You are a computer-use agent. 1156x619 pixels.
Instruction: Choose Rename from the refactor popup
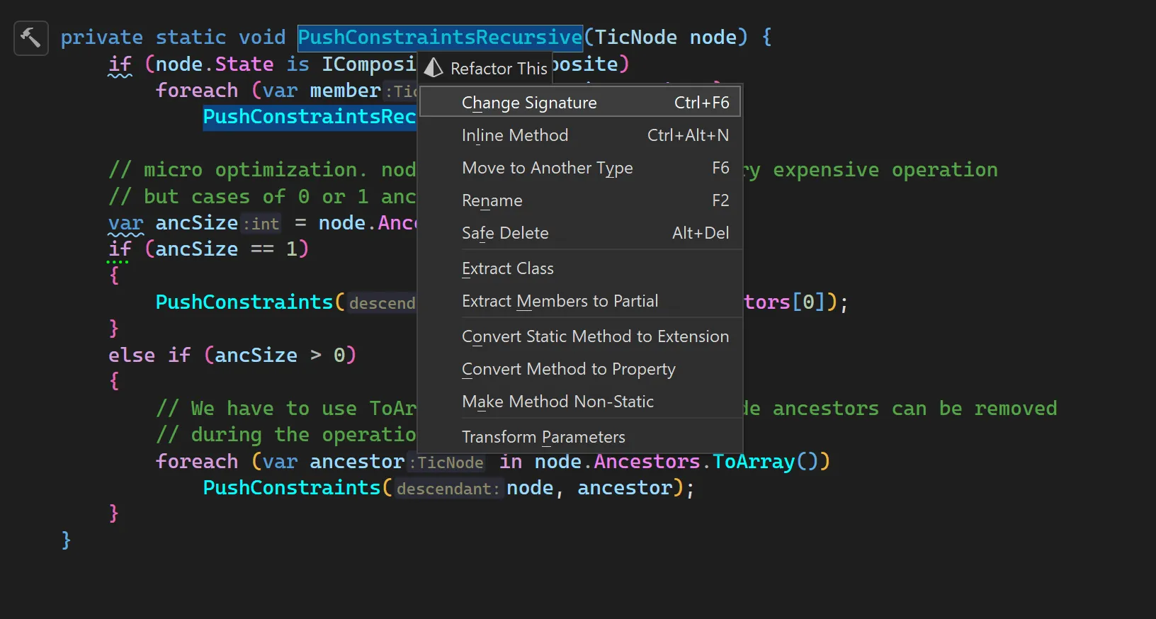point(580,200)
